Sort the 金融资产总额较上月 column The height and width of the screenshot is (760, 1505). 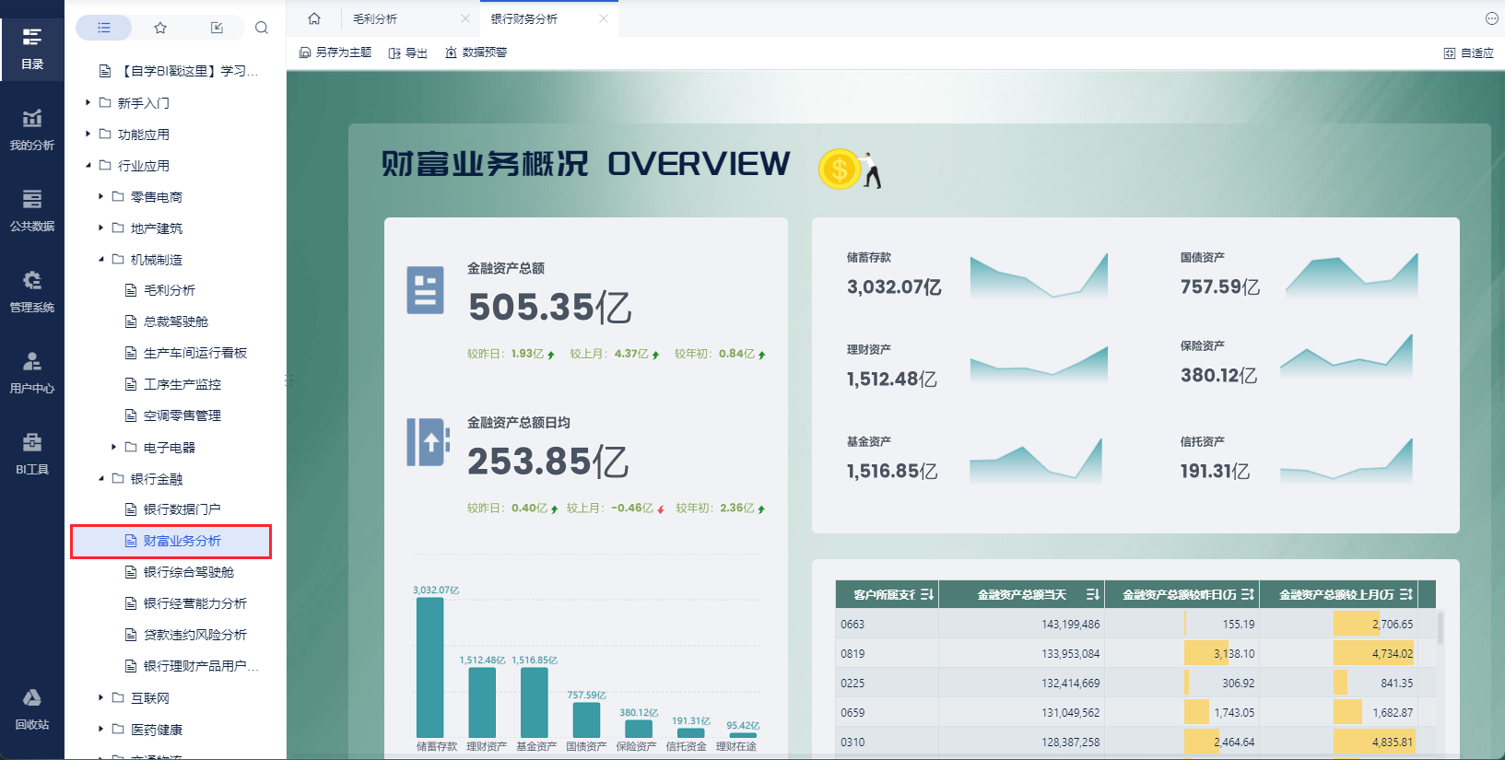[1405, 595]
